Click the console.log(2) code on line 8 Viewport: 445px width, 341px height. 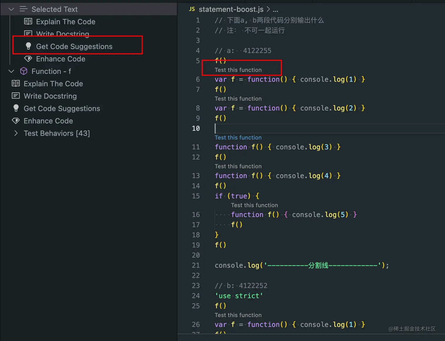click(x=328, y=108)
